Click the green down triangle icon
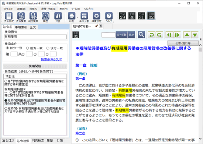203x144 pixels. [x=195, y=35]
